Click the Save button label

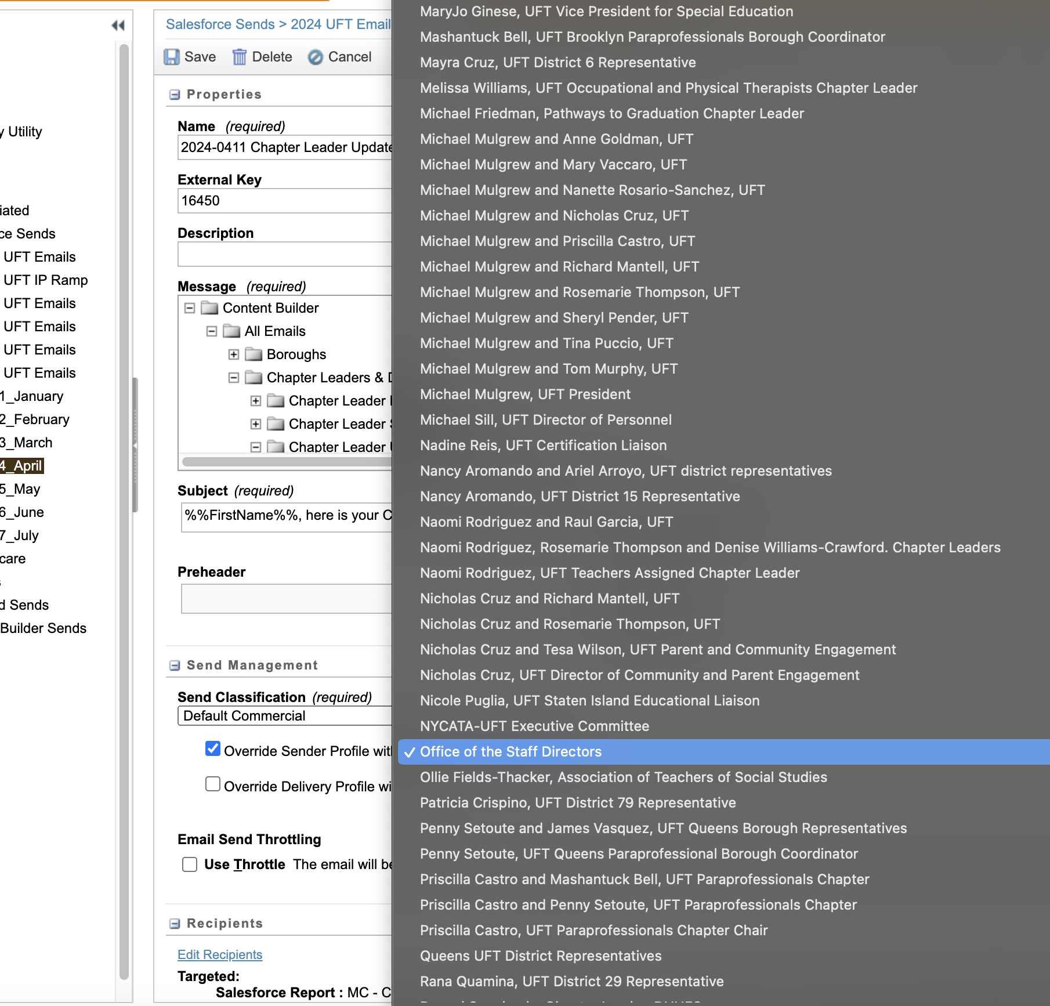coord(200,57)
